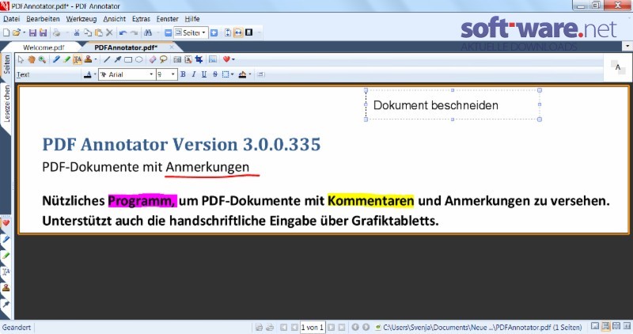This screenshot has width=633, height=334.
Task: Click the cut scissors icon
Action: tap(77, 32)
